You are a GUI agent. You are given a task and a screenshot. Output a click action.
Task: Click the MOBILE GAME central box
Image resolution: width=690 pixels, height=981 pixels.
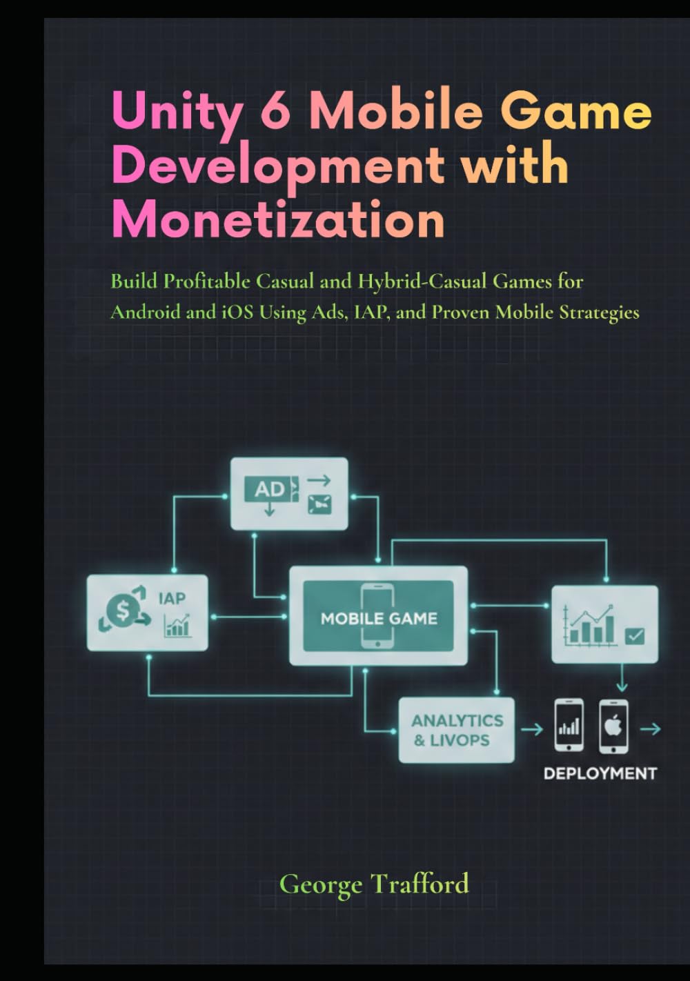pyautogui.click(x=378, y=616)
